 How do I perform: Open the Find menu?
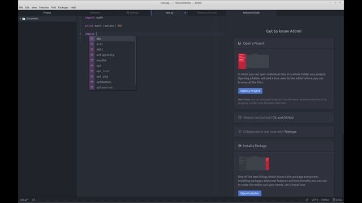click(x=54, y=7)
